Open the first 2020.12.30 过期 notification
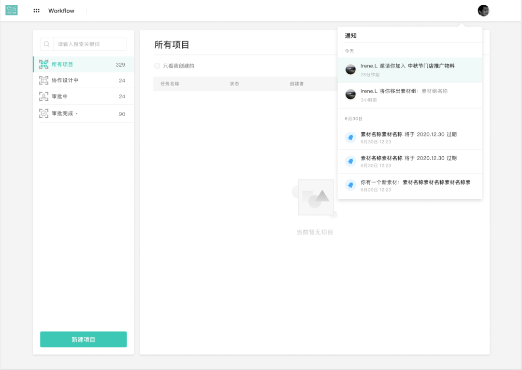The height and width of the screenshot is (370, 522). pyautogui.click(x=410, y=137)
